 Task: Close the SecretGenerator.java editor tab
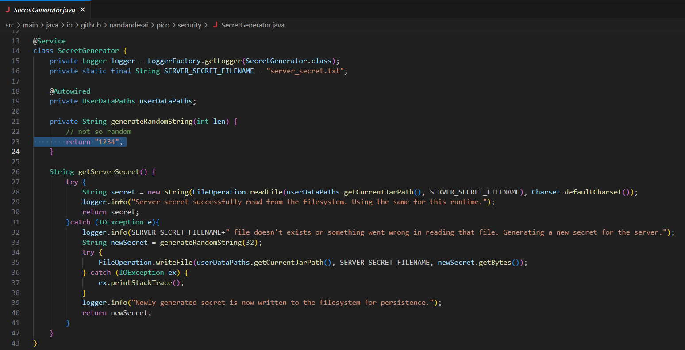coord(83,10)
